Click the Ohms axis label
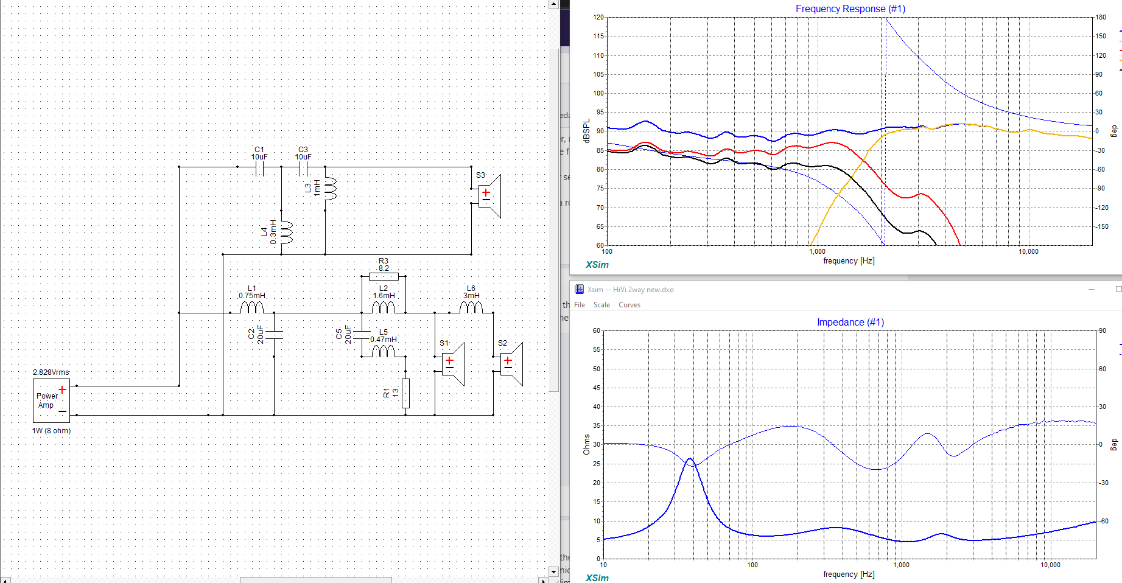The width and height of the screenshot is (1122, 583). [586, 444]
